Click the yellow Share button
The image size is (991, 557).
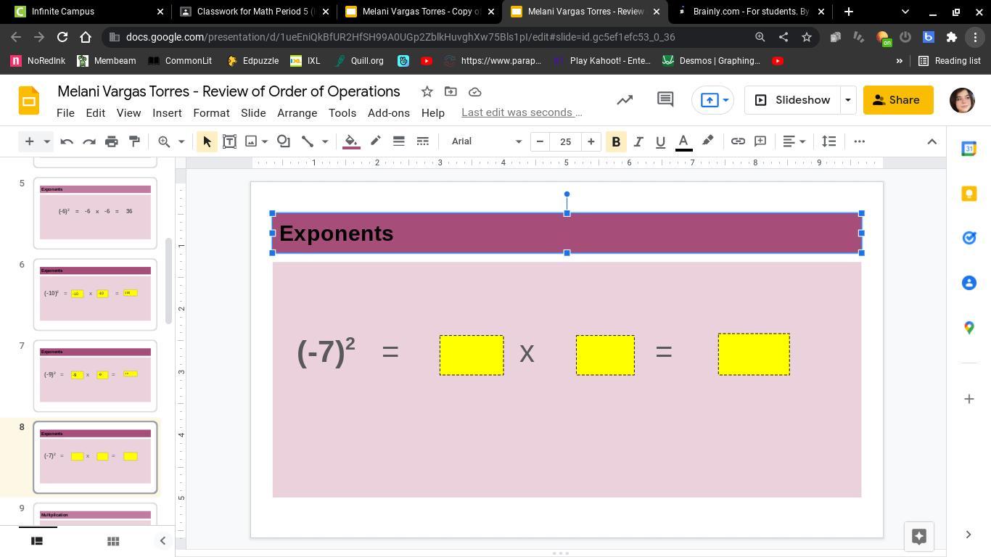click(x=898, y=100)
